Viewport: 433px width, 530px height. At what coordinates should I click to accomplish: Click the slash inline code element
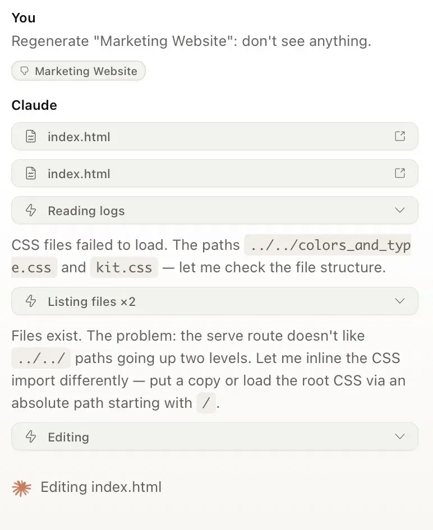[x=206, y=403]
